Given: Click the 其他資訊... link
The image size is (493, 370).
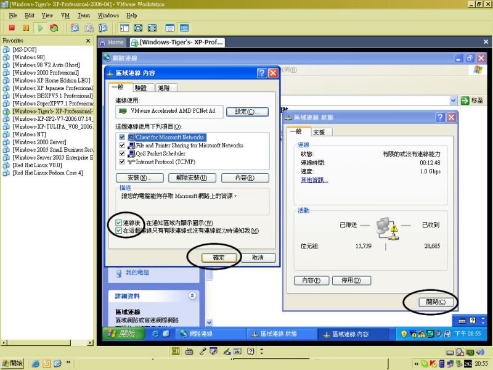Looking at the screenshot, I should (314, 180).
